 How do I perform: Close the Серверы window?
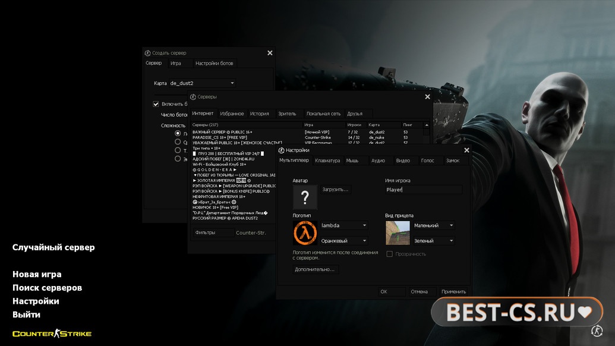427,97
